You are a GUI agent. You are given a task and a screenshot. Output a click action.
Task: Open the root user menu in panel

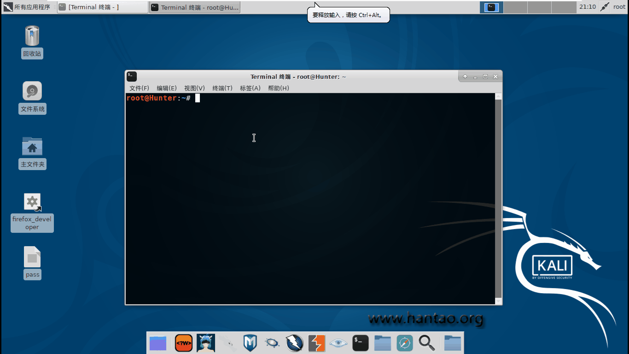click(x=619, y=7)
